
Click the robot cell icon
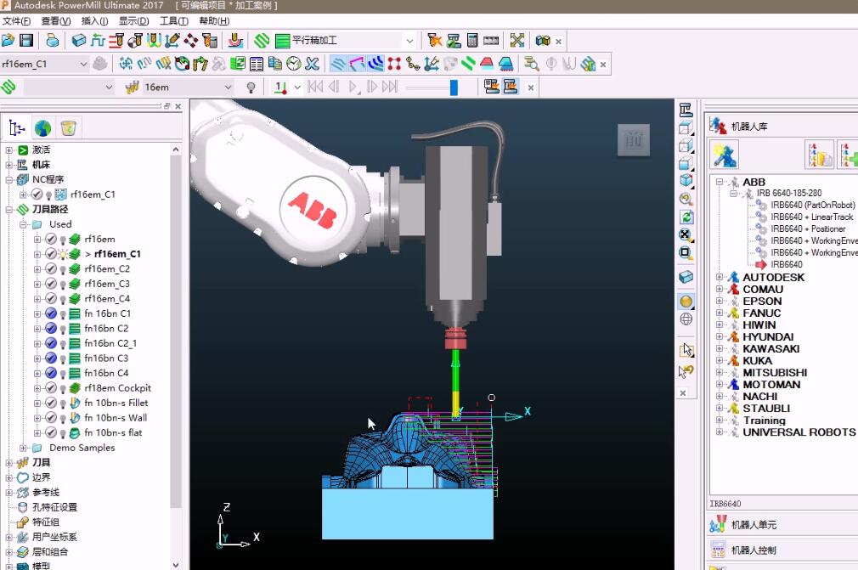pyautogui.click(x=718, y=525)
